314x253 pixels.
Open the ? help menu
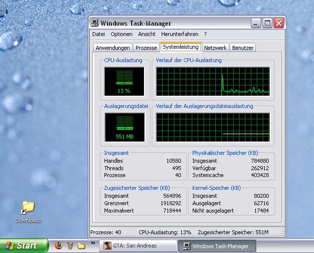pyautogui.click(x=205, y=35)
